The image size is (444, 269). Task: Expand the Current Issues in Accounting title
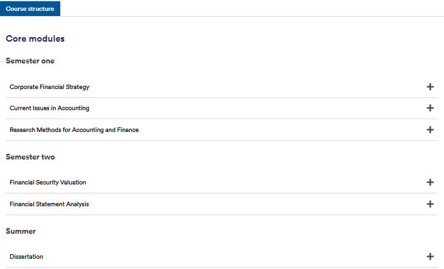pyautogui.click(x=49, y=108)
